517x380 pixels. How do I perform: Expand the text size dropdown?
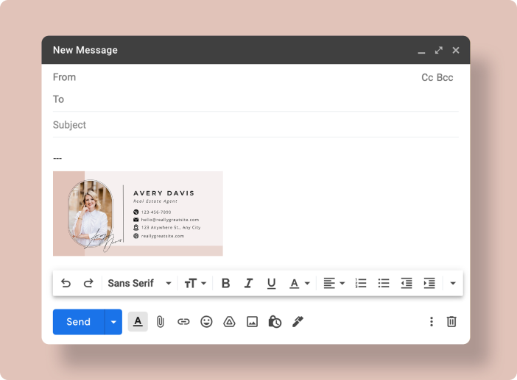click(x=194, y=283)
